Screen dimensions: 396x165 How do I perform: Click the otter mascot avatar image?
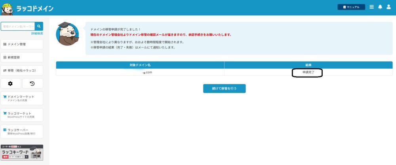(67, 34)
